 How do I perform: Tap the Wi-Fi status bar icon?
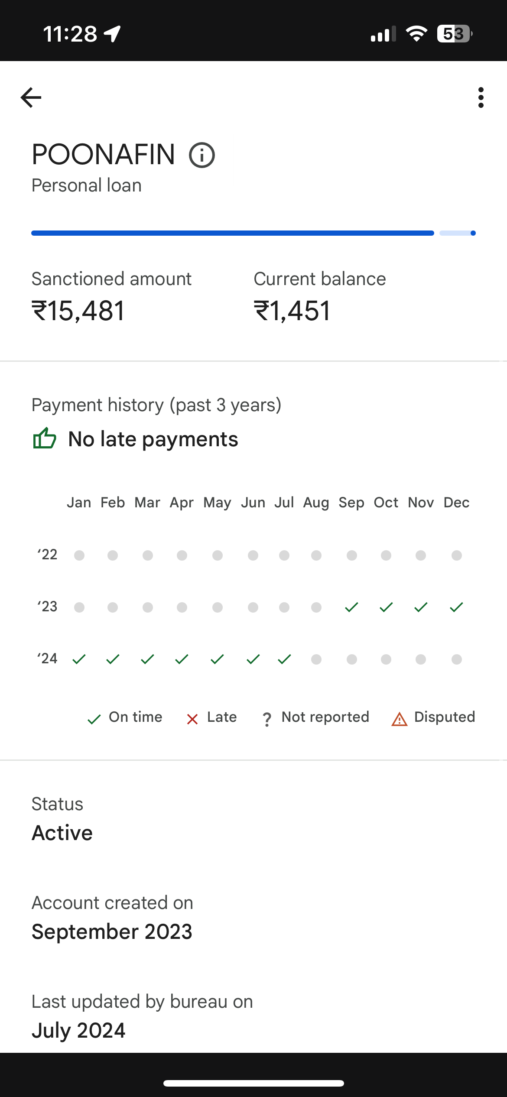[x=416, y=34]
